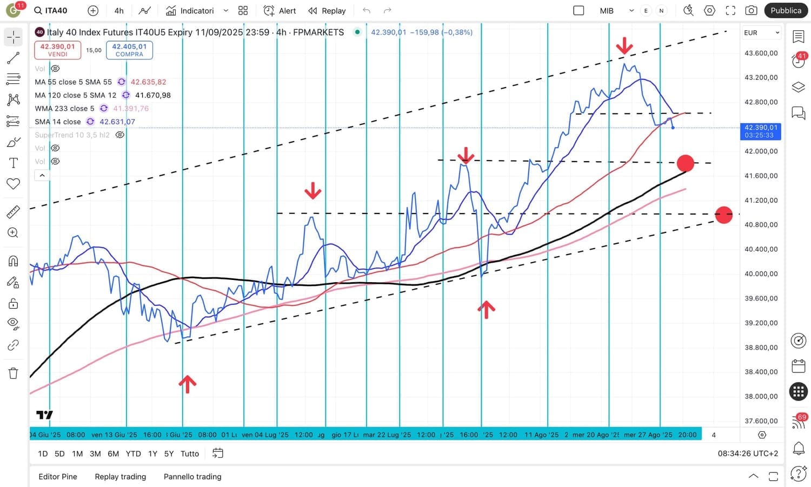
Task: Choose the trend line drawing tool
Action: 13,58
